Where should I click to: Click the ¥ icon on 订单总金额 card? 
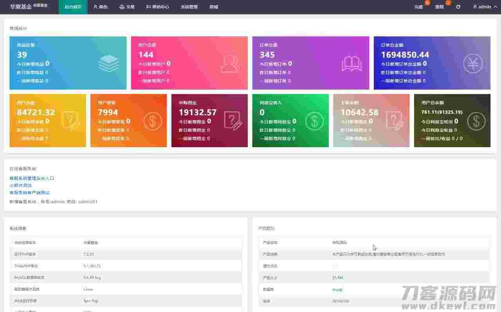pos(472,63)
